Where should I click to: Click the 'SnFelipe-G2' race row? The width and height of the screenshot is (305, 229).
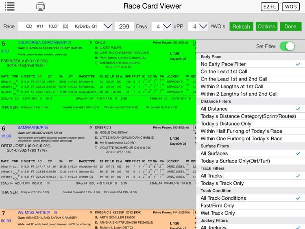point(98,87)
